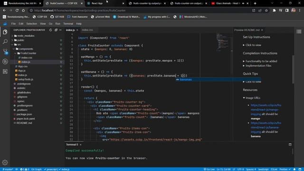The image size is (304, 171).
Task: Select JavaScript language mode
Action: tap(263, 169)
